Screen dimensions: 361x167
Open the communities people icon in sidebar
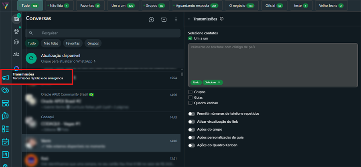[16, 54]
